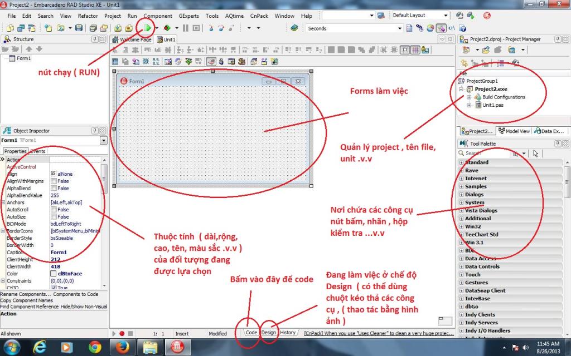
Task: Click the Components to Code link
Action: point(76,294)
